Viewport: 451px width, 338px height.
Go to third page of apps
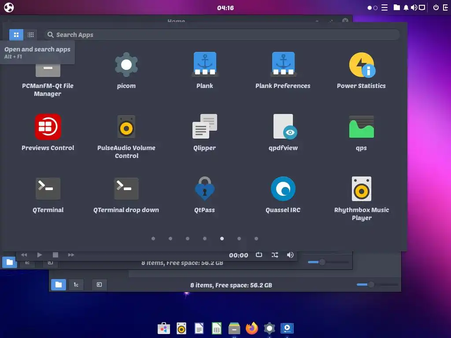pos(188,239)
